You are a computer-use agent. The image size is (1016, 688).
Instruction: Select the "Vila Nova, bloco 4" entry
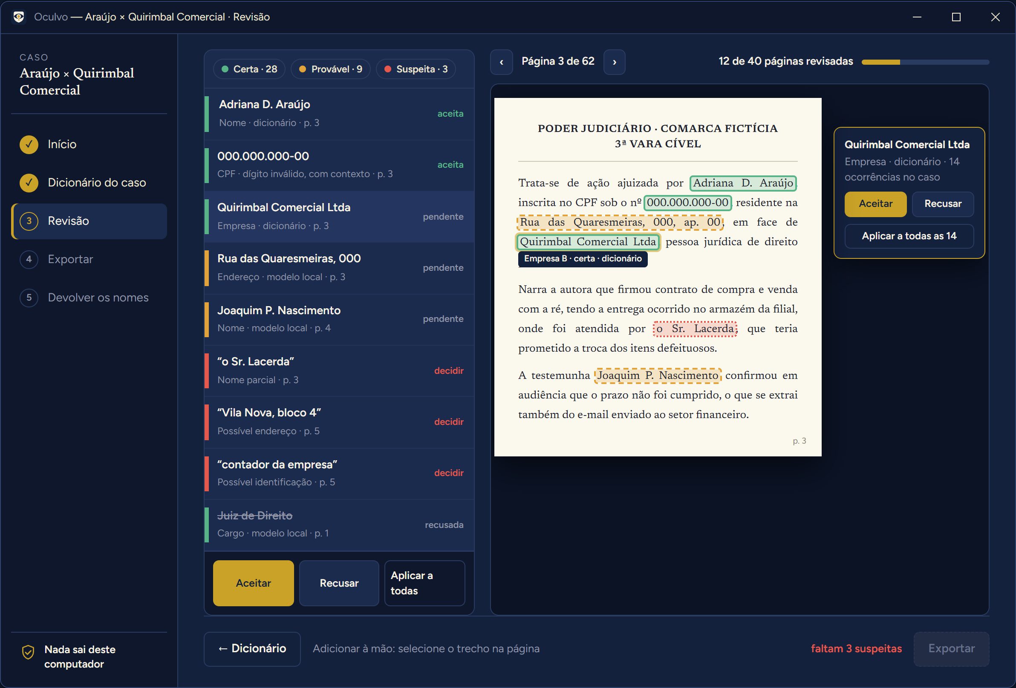(x=339, y=422)
